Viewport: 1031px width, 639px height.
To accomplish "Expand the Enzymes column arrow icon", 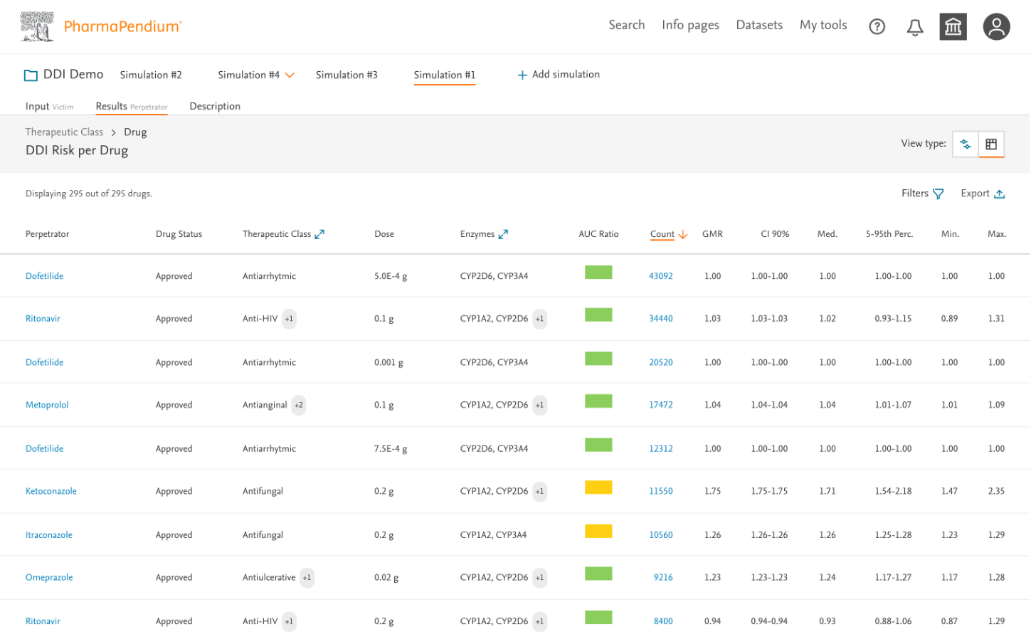I will [503, 234].
